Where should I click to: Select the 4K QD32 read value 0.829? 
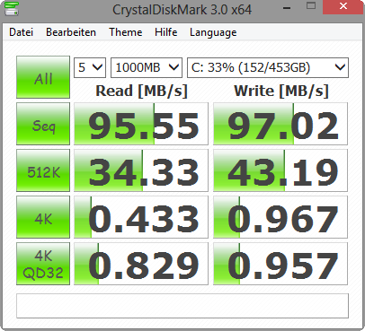click(x=141, y=264)
